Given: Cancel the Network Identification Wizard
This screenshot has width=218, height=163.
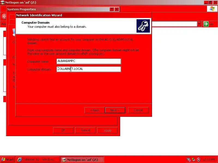Looking at the screenshot, I should [x=138, y=110].
